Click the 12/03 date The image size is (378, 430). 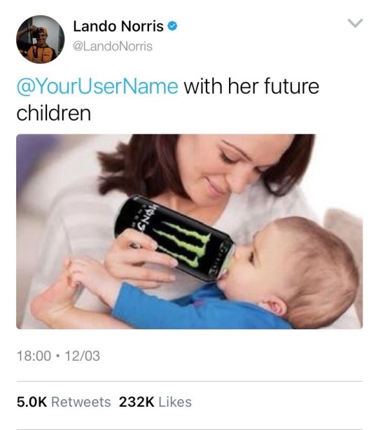(83, 356)
